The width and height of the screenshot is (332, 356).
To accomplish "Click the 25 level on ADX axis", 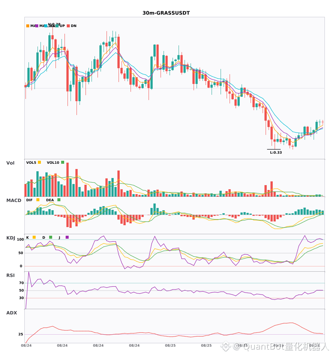I will pyautogui.click(x=21, y=334).
